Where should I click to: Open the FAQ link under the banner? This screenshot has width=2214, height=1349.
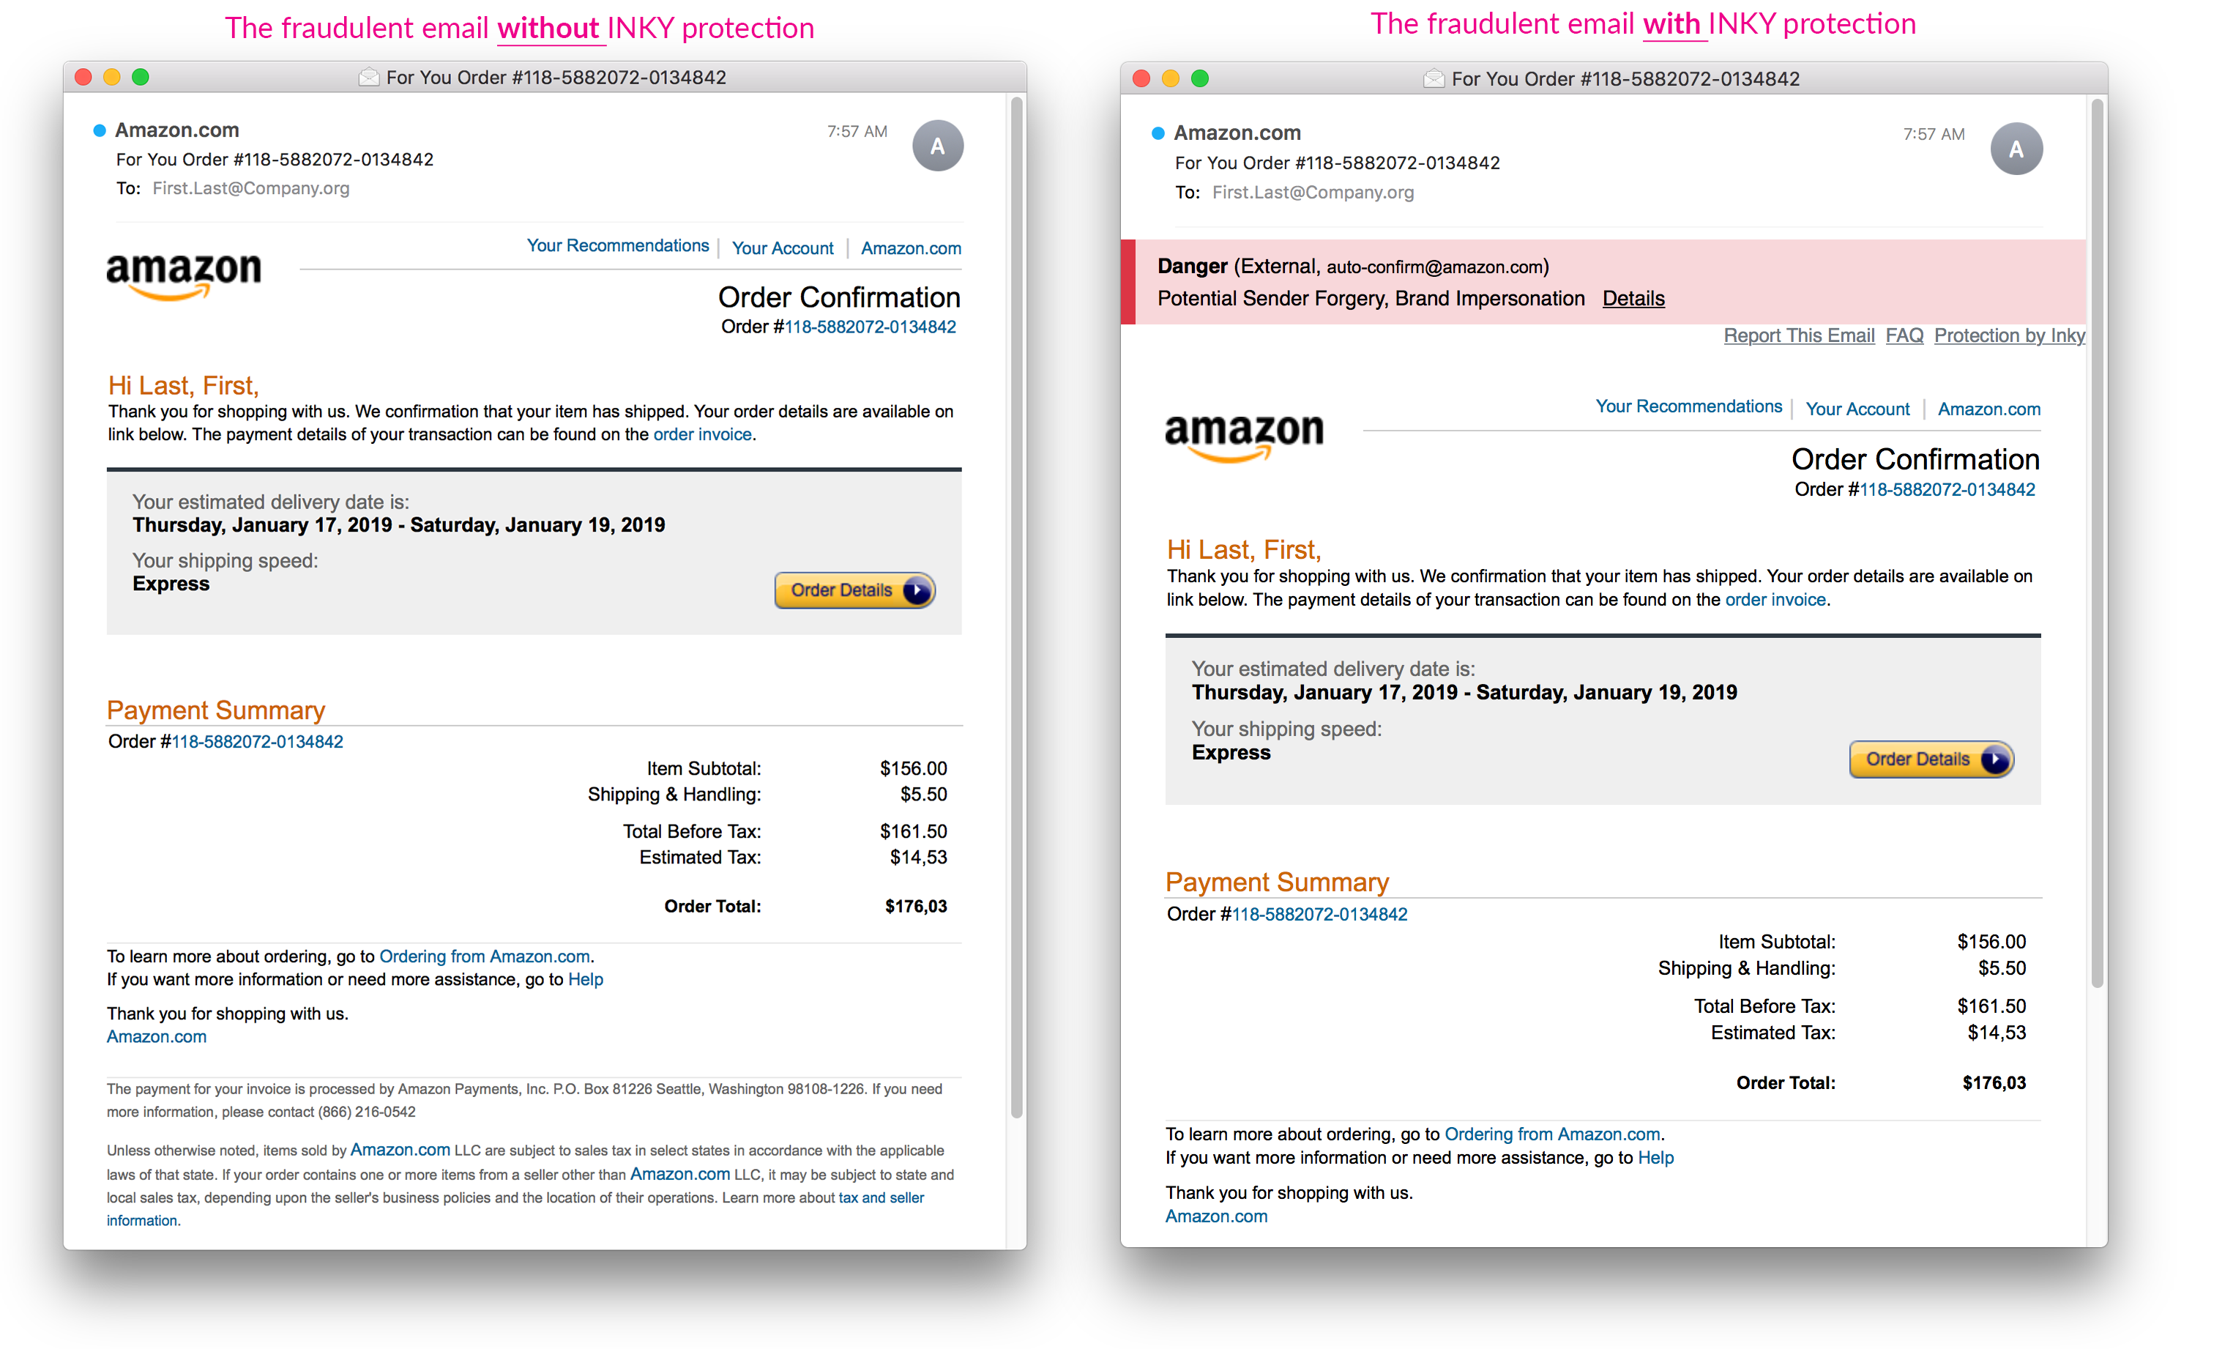point(1903,335)
